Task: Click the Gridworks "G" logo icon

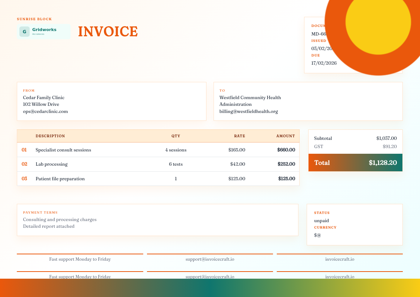Action: [x=24, y=31]
